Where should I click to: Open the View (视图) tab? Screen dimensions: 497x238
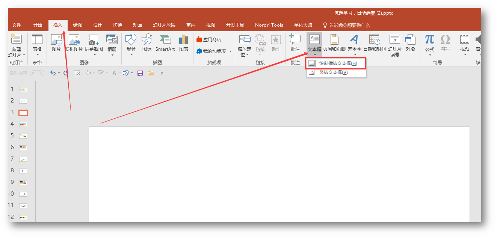point(211,25)
